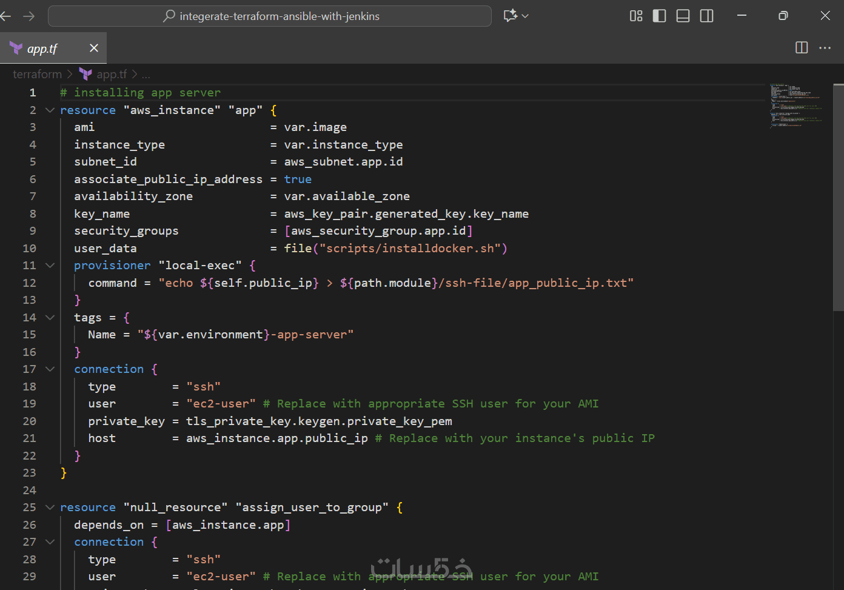The width and height of the screenshot is (844, 590).
Task: Click the terraform breadcrumb folder
Action: click(x=38, y=75)
